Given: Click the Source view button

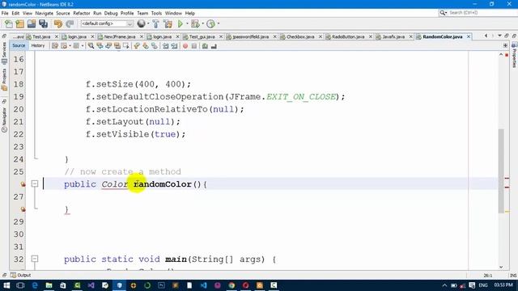Looking at the screenshot, I should (x=19, y=46).
